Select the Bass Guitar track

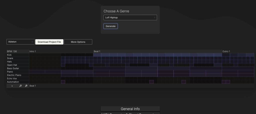click(13, 68)
